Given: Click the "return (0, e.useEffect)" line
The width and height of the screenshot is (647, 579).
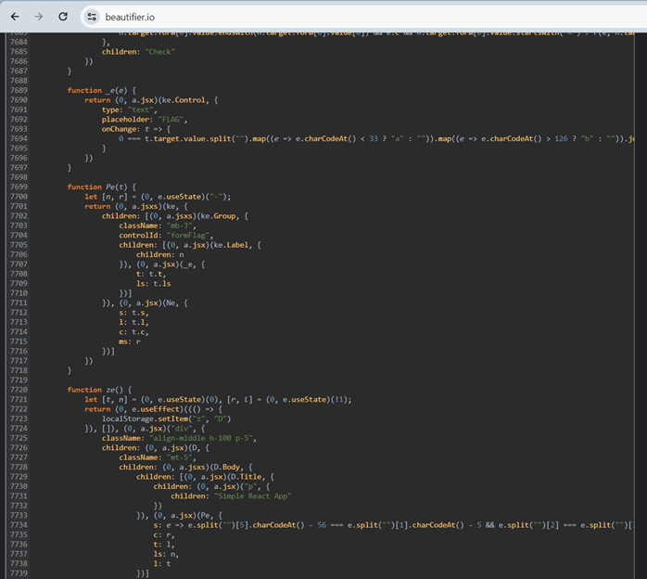Looking at the screenshot, I should click(154, 409).
